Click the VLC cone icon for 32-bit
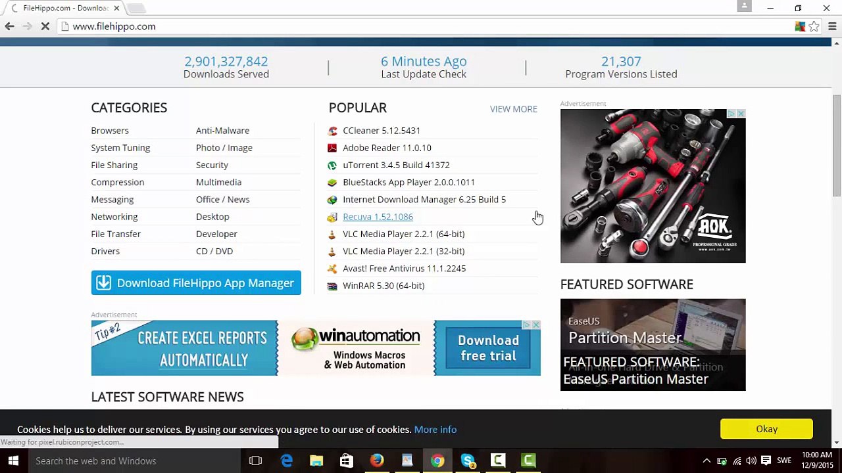 332,252
